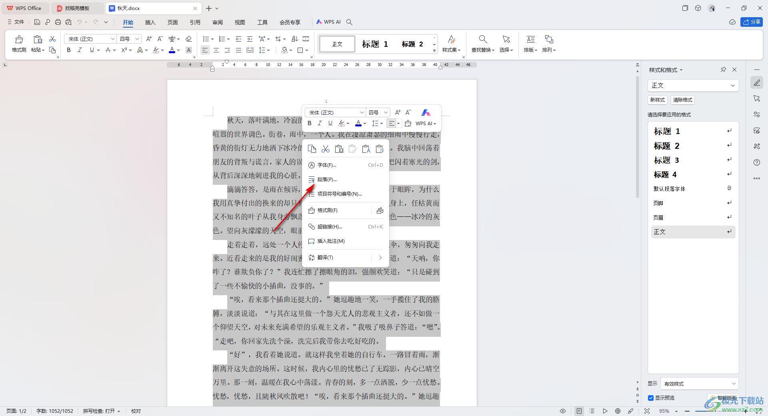Click the Print icon in quick access bar

[x=58, y=22]
